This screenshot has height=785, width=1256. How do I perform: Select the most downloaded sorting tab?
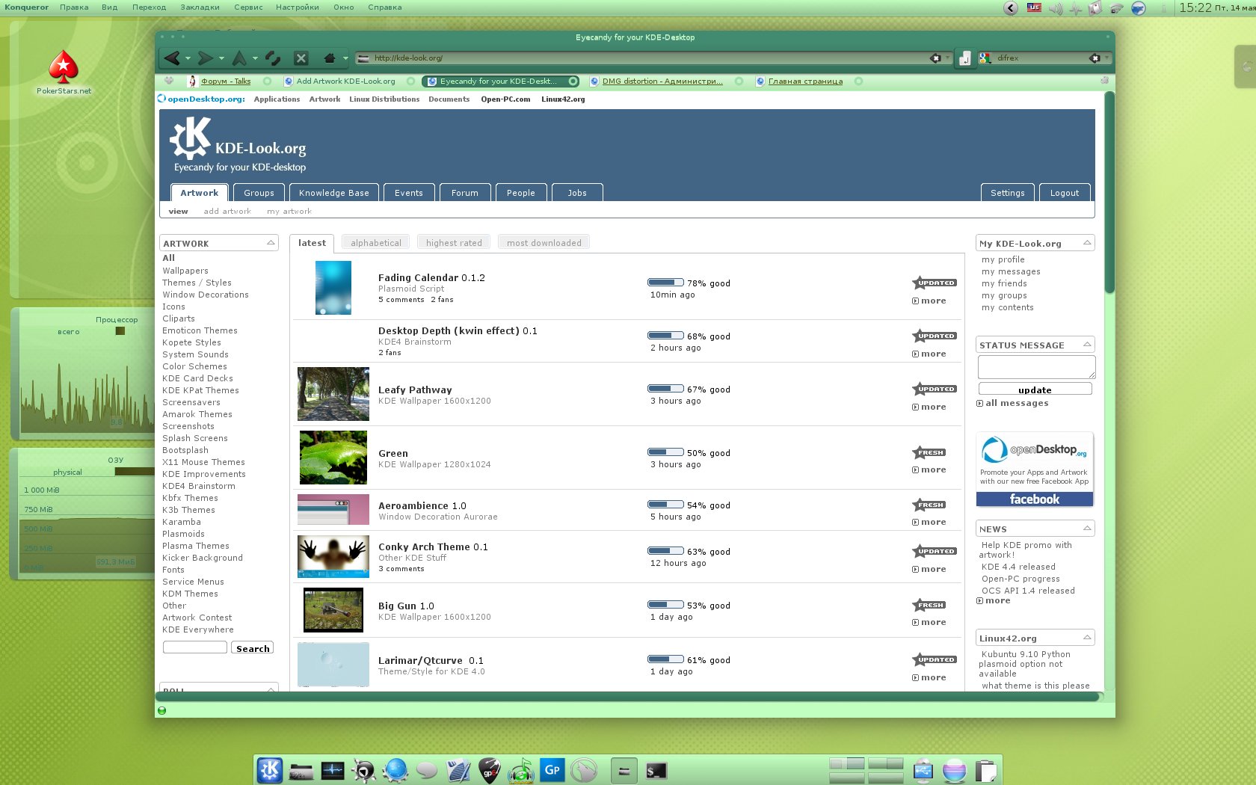(544, 243)
